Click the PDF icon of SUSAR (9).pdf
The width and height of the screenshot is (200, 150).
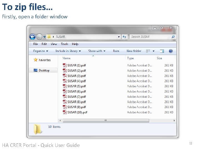click(x=65, y=107)
